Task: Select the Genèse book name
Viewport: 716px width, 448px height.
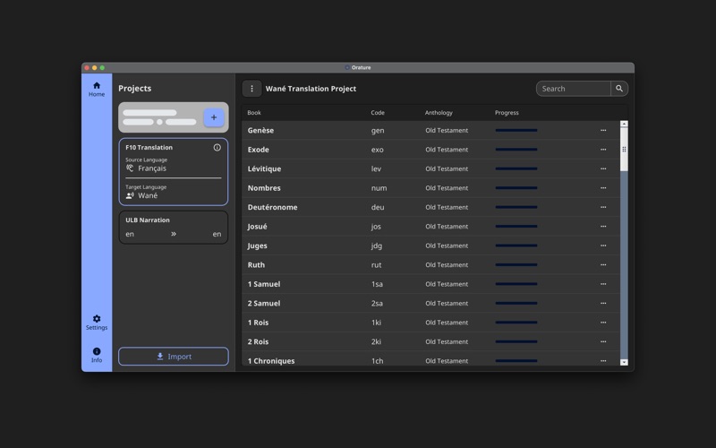Action: [260, 130]
